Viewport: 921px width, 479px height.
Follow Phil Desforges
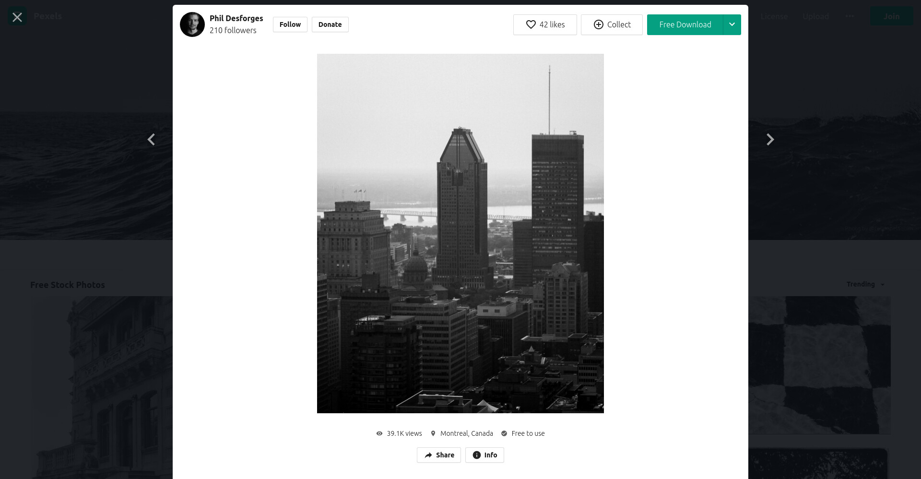pos(290,24)
